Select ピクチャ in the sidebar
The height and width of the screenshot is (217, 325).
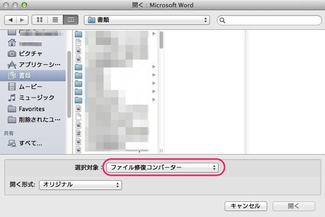click(32, 54)
